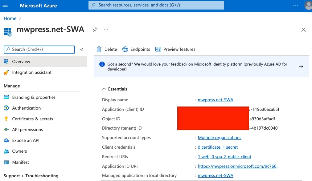Click the feedback banner info icon
Screen dimensions: 312x181
pos(102,64)
